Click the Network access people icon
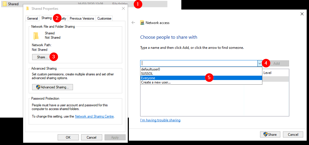Screen dimensions: 309x145 coord(142,23)
